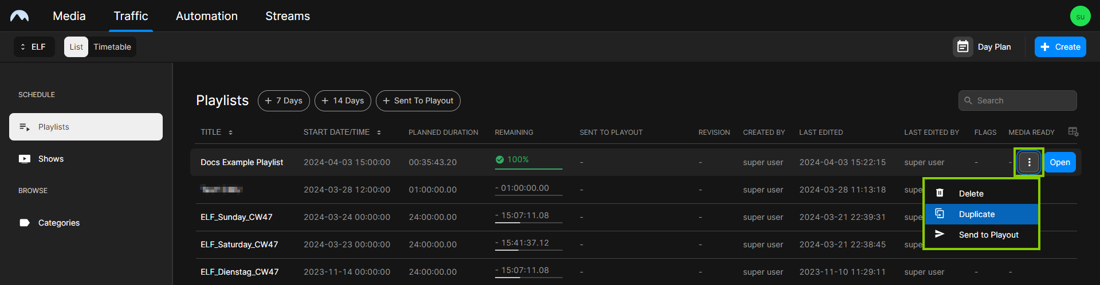Viewport: 1100px width, 285px height.
Task: Expand the ELF channel selector
Action: [34, 47]
